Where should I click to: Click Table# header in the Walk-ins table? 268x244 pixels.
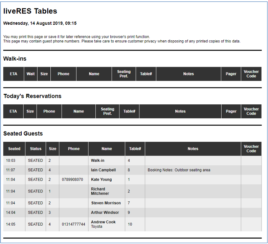(146, 74)
